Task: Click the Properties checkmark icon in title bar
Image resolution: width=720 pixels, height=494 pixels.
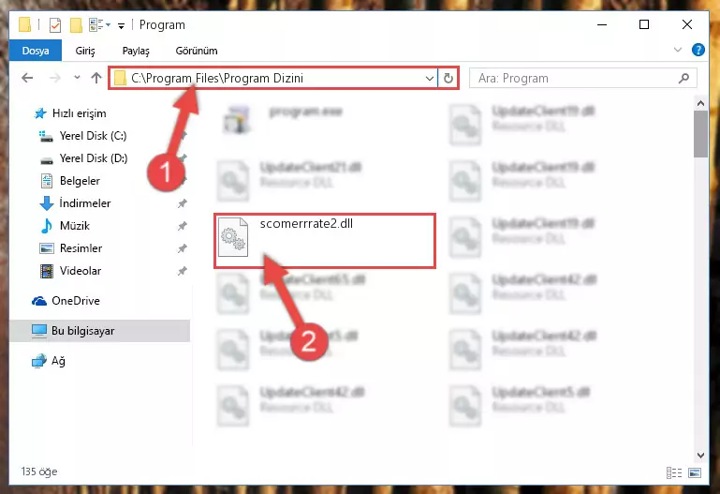Action: [55, 25]
